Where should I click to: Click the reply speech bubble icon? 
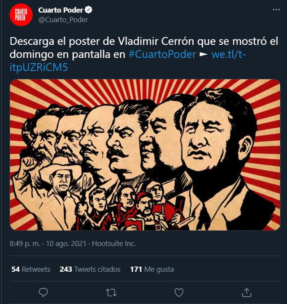[x=43, y=292]
